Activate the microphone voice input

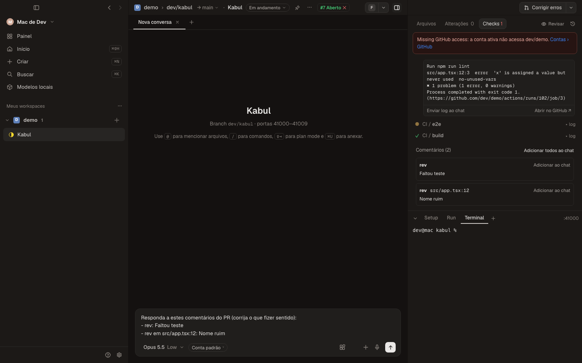click(x=377, y=347)
